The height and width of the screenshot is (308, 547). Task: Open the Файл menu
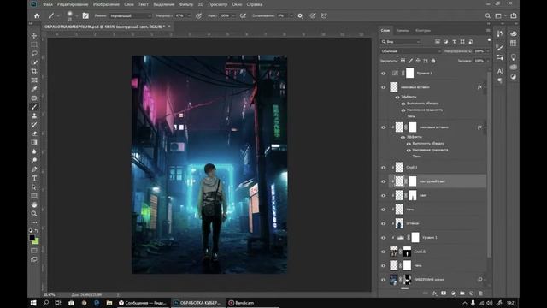(48, 4)
